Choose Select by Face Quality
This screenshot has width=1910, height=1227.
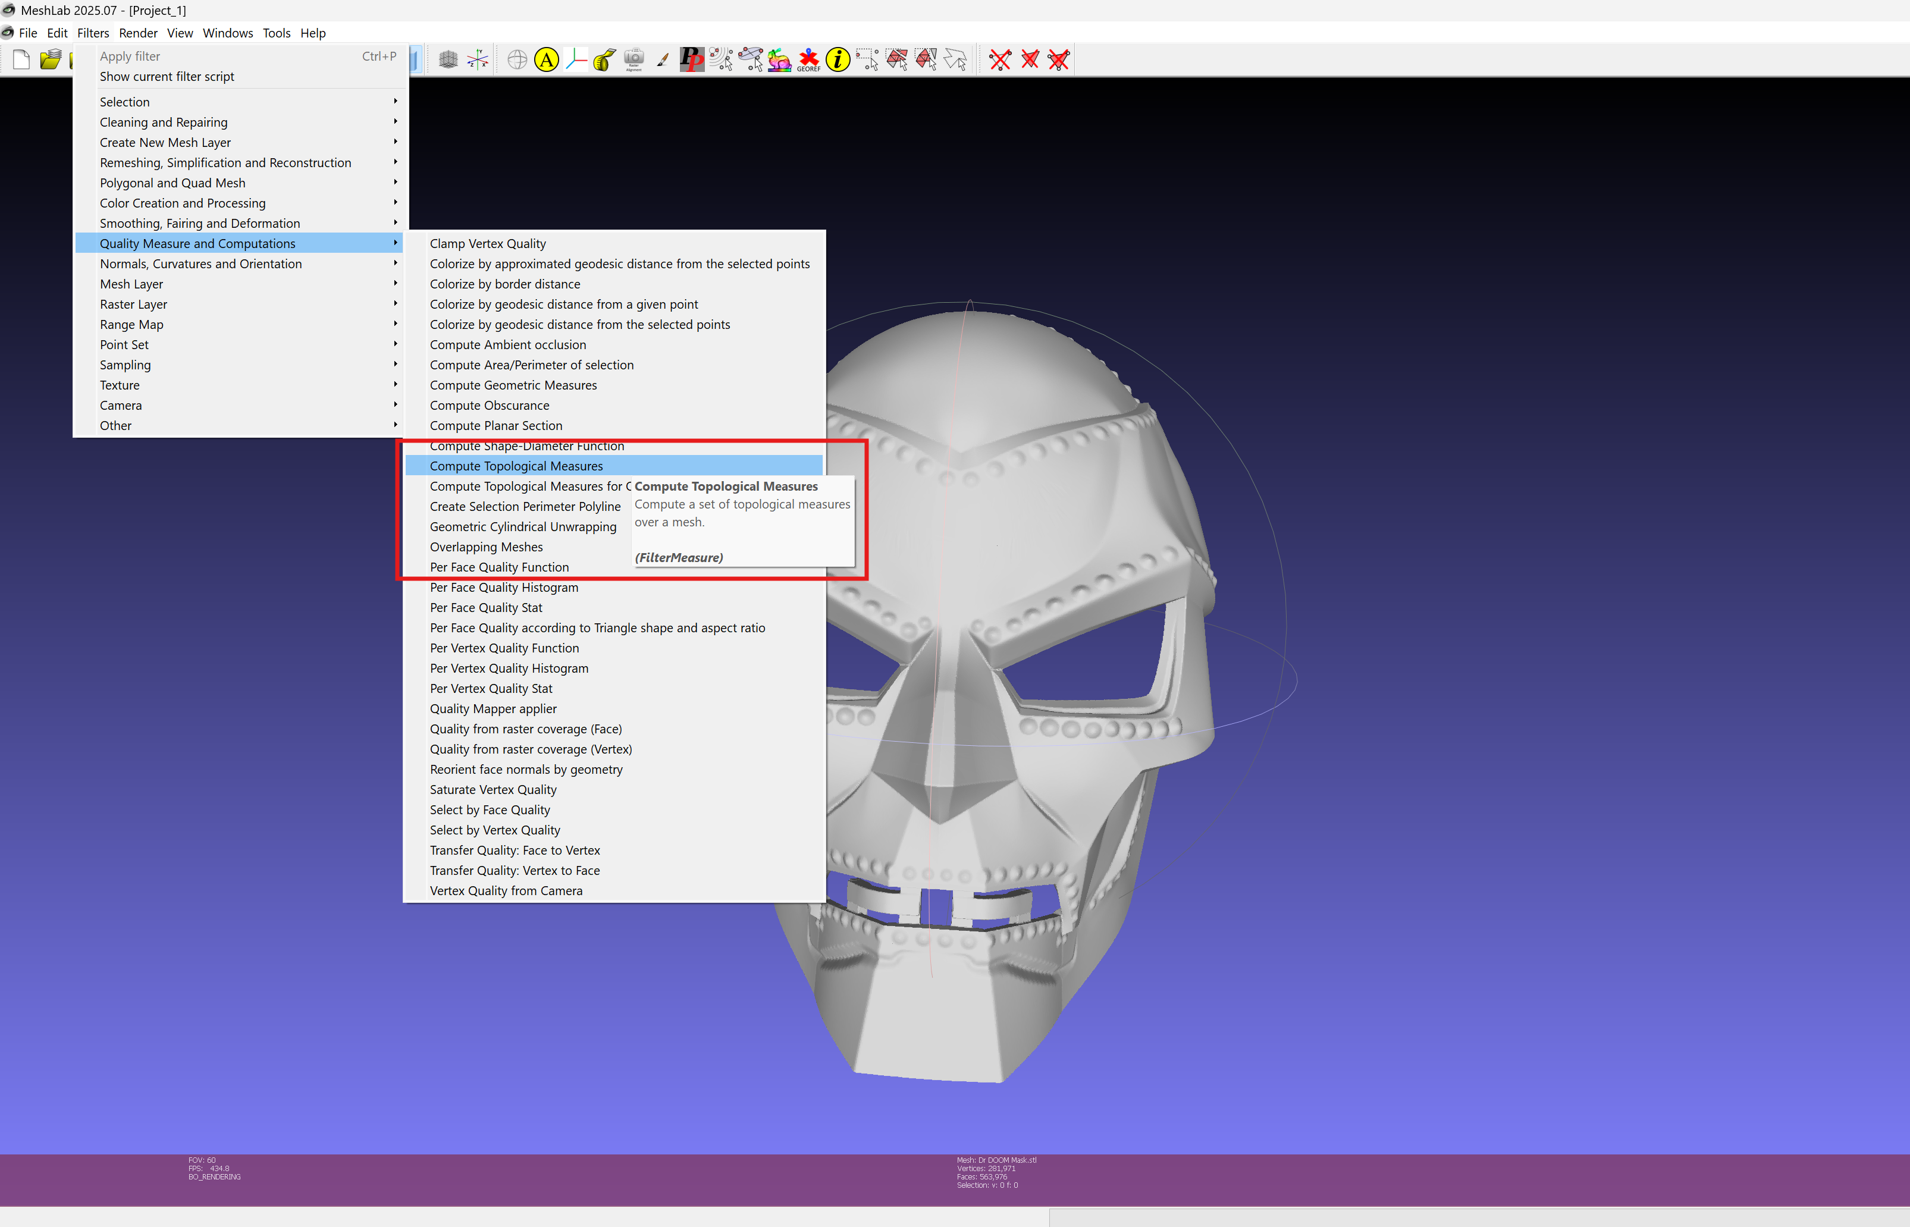pyautogui.click(x=613, y=810)
